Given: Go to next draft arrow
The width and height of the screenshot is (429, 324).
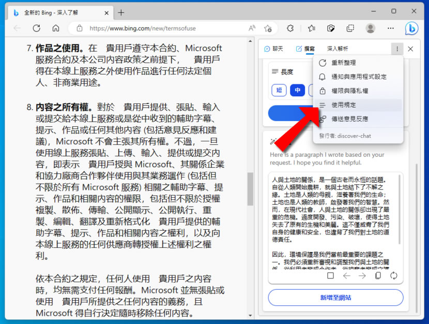Looking at the screenshot, I should 362,276.
